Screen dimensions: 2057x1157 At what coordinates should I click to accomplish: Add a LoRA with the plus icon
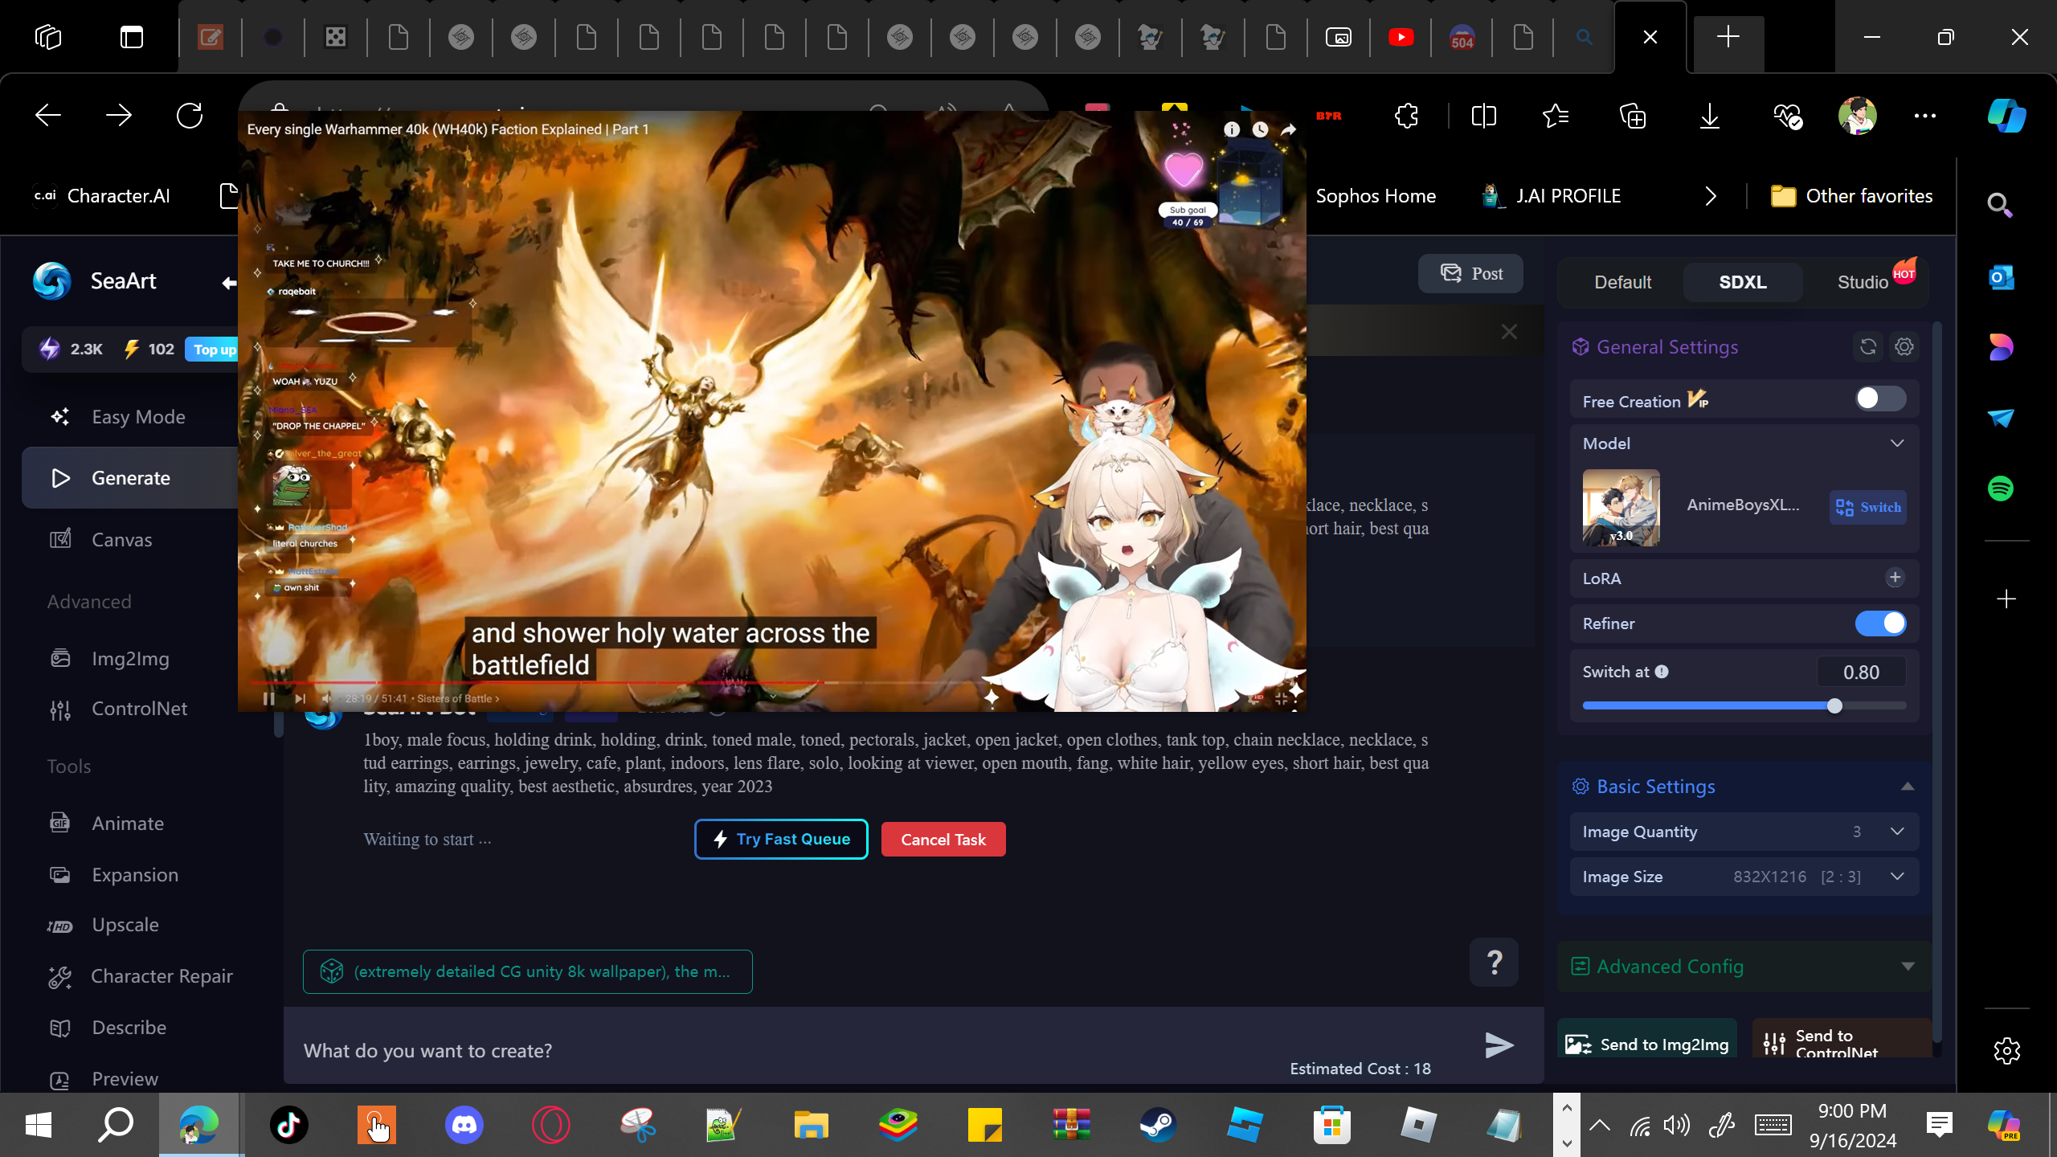(1895, 578)
